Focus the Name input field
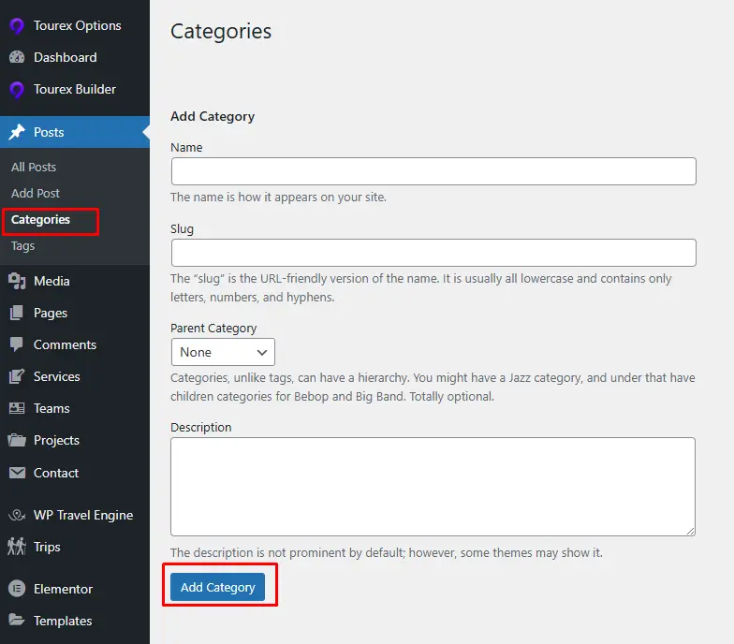The image size is (734, 644). click(x=433, y=171)
